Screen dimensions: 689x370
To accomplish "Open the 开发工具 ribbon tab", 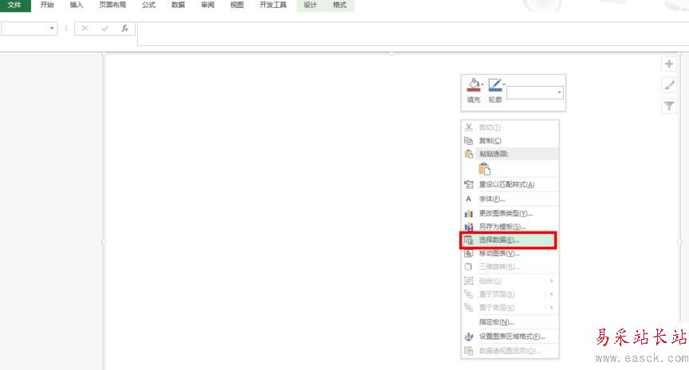I will [273, 6].
